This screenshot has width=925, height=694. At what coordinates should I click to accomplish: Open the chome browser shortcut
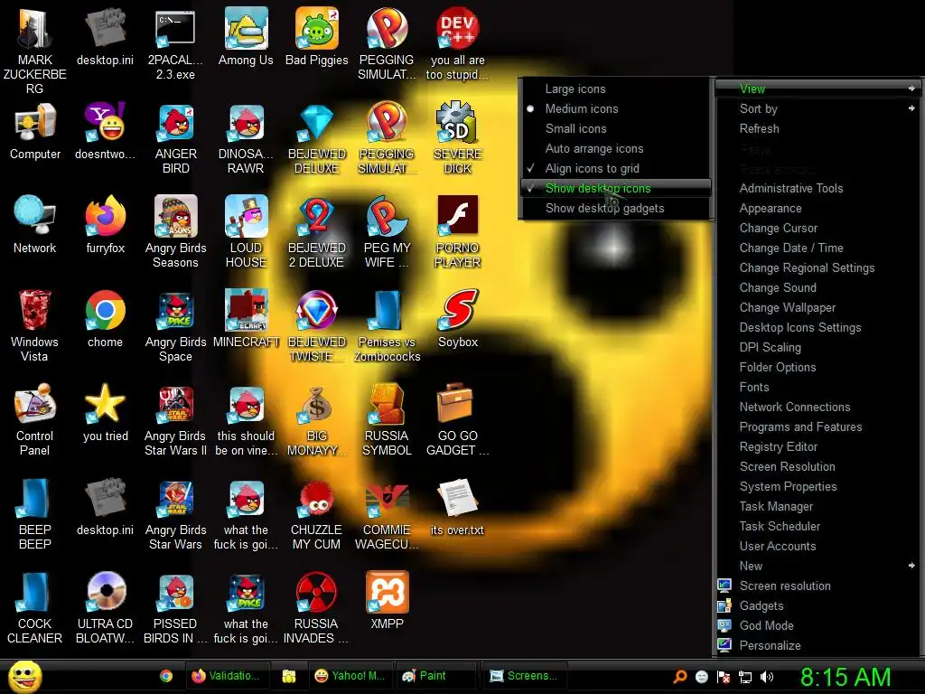pos(106,319)
